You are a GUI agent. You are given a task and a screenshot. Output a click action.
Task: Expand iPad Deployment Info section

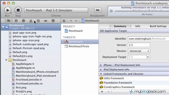[101, 69]
